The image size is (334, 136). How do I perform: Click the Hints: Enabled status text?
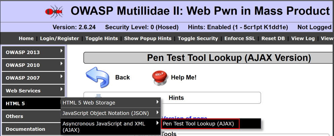point(238,27)
